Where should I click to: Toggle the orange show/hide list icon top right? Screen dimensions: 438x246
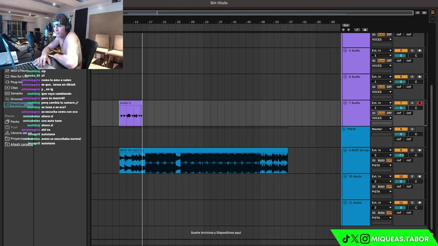pos(433,12)
